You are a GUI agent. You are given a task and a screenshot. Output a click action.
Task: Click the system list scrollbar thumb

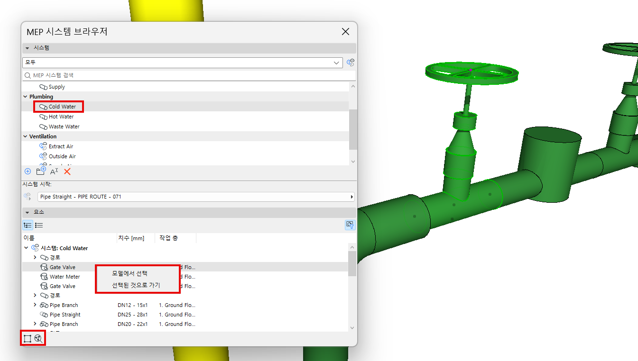(352, 129)
